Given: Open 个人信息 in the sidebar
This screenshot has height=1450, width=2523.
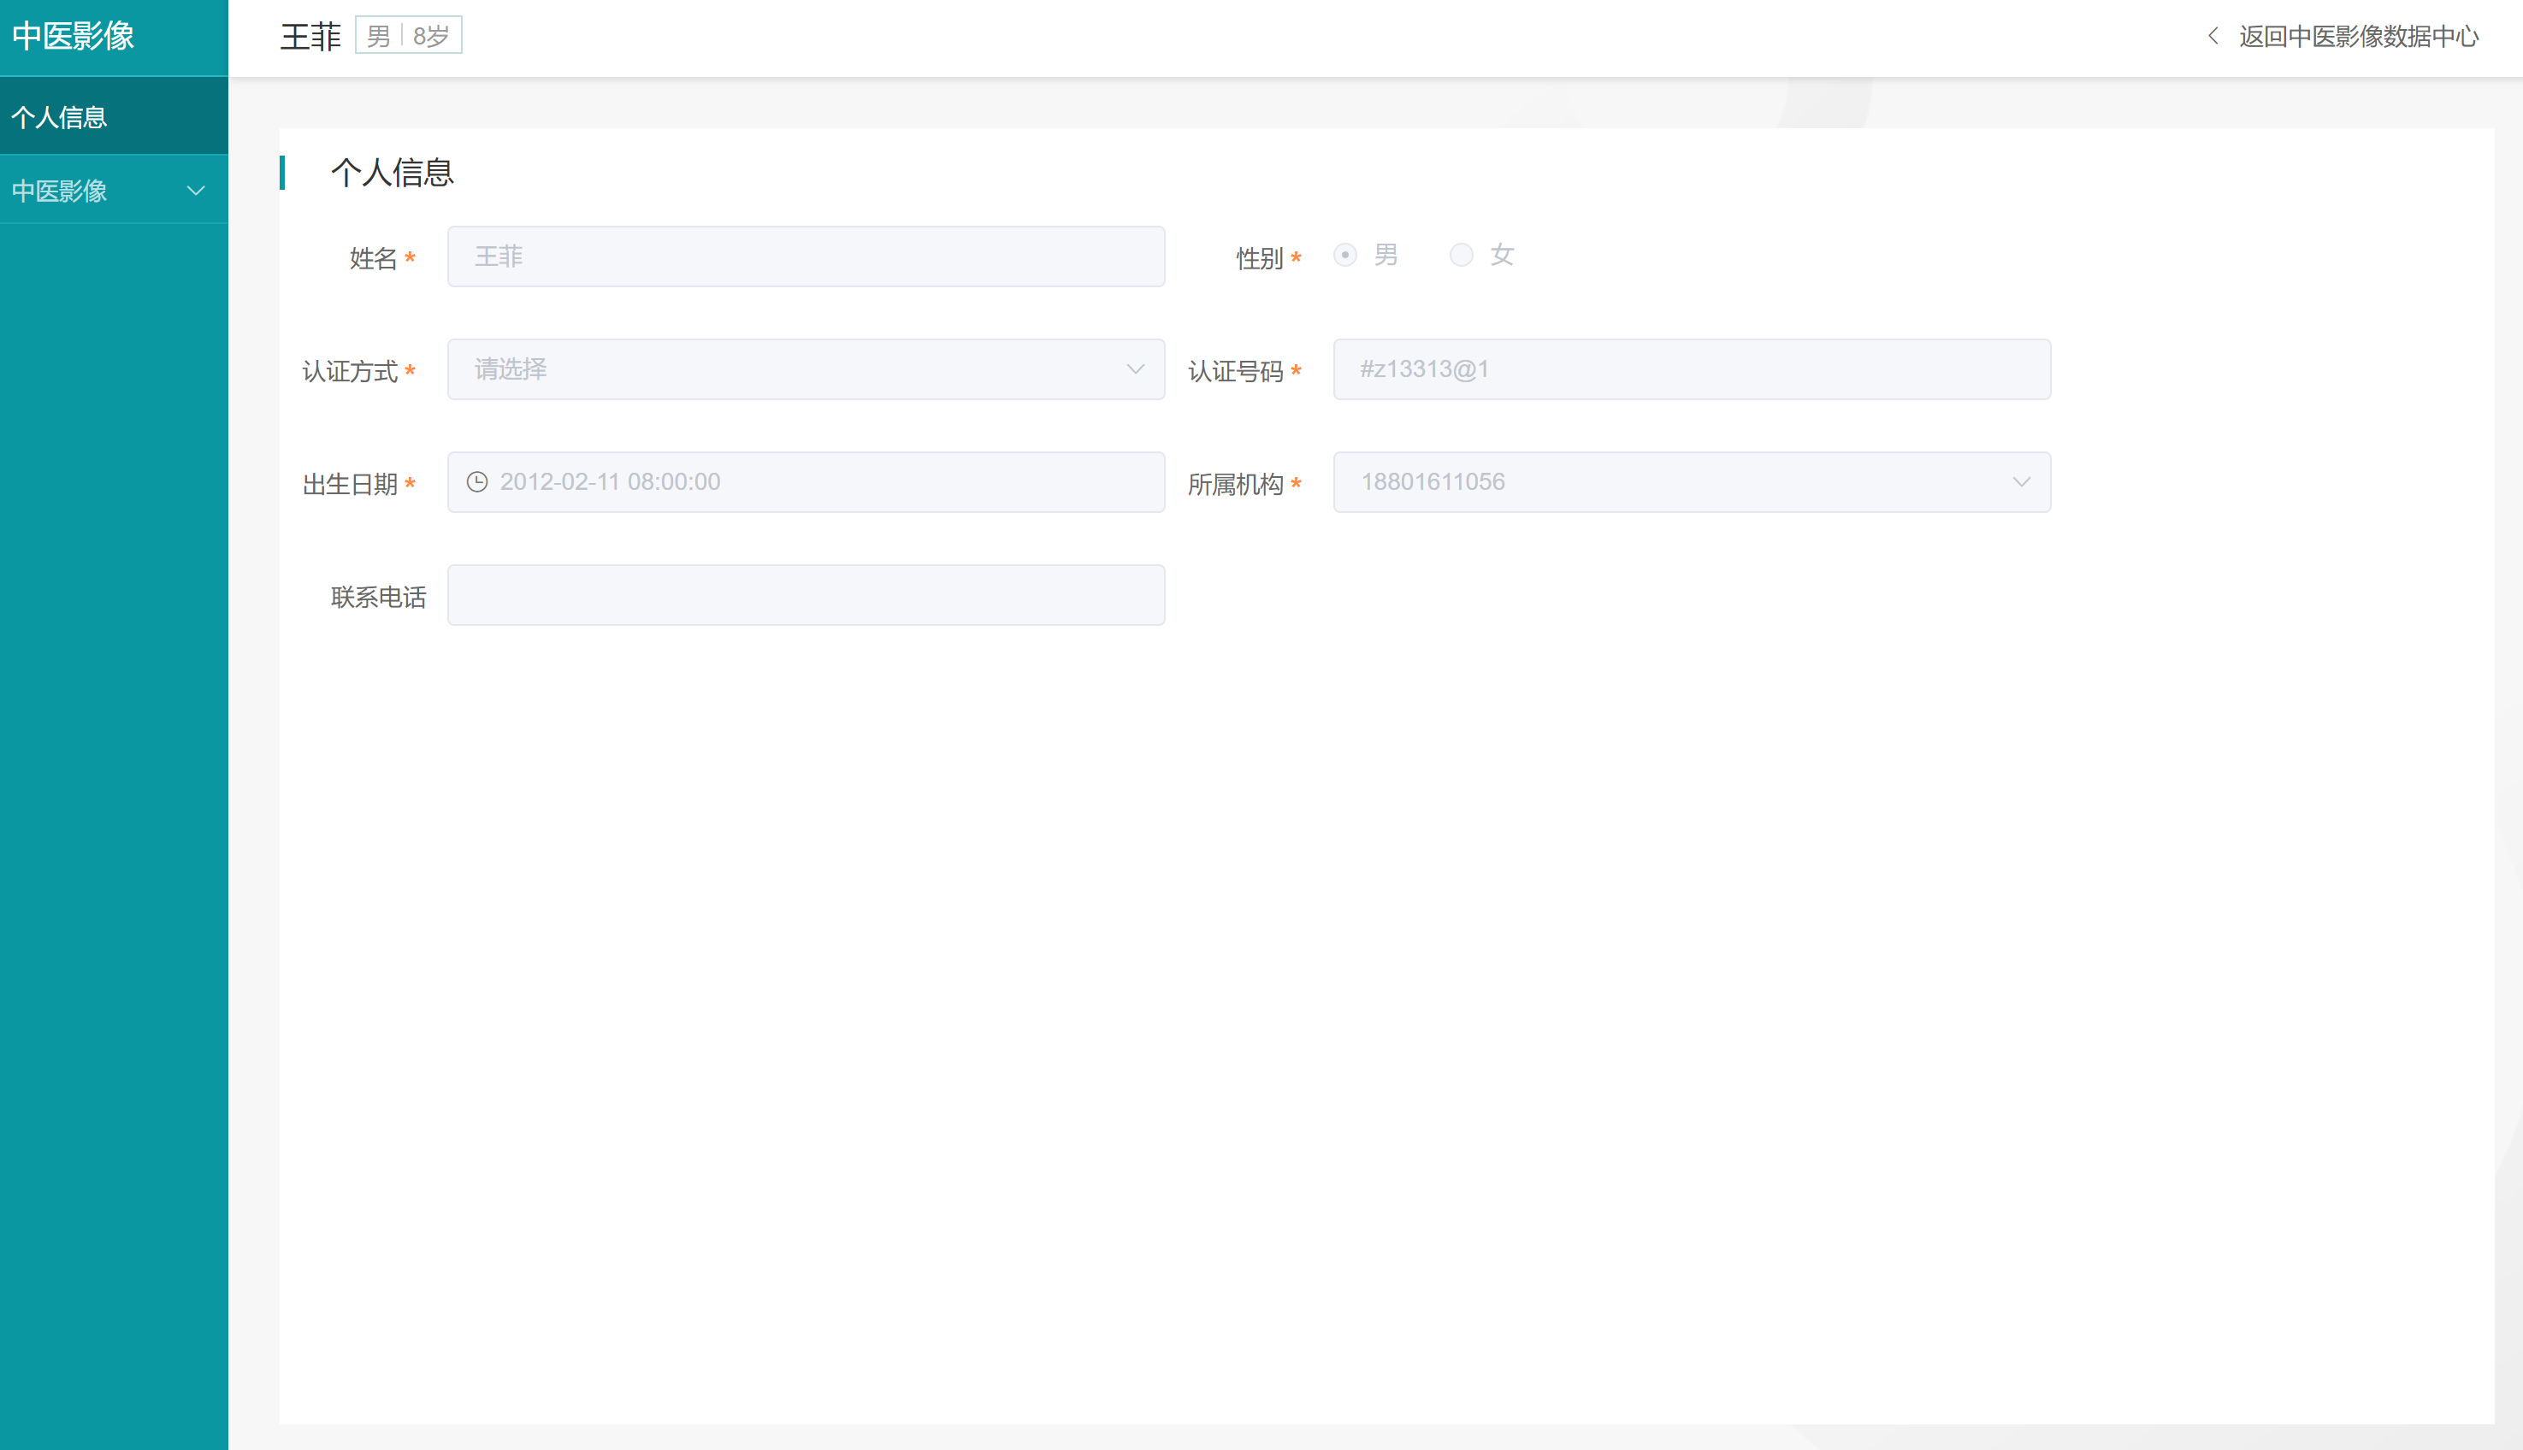Looking at the screenshot, I should pyautogui.click(x=60, y=117).
